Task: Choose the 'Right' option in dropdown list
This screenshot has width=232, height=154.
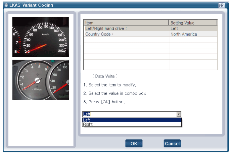Action: [132, 125]
